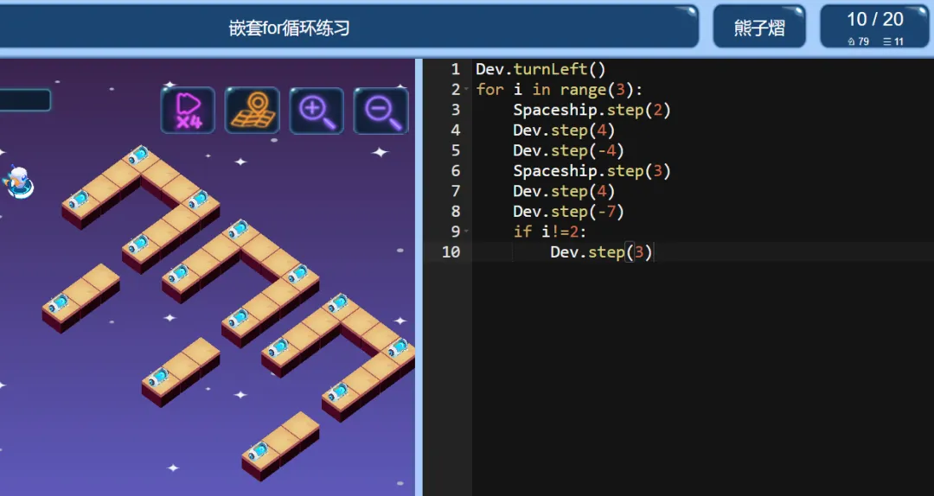The height and width of the screenshot is (496, 934).
Task: Click the x4 speed play icon
Action: [188, 110]
